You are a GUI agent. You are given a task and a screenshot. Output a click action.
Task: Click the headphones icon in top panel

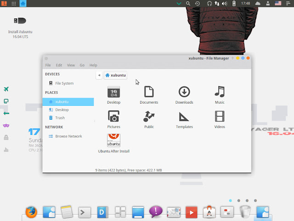coord(209,3)
